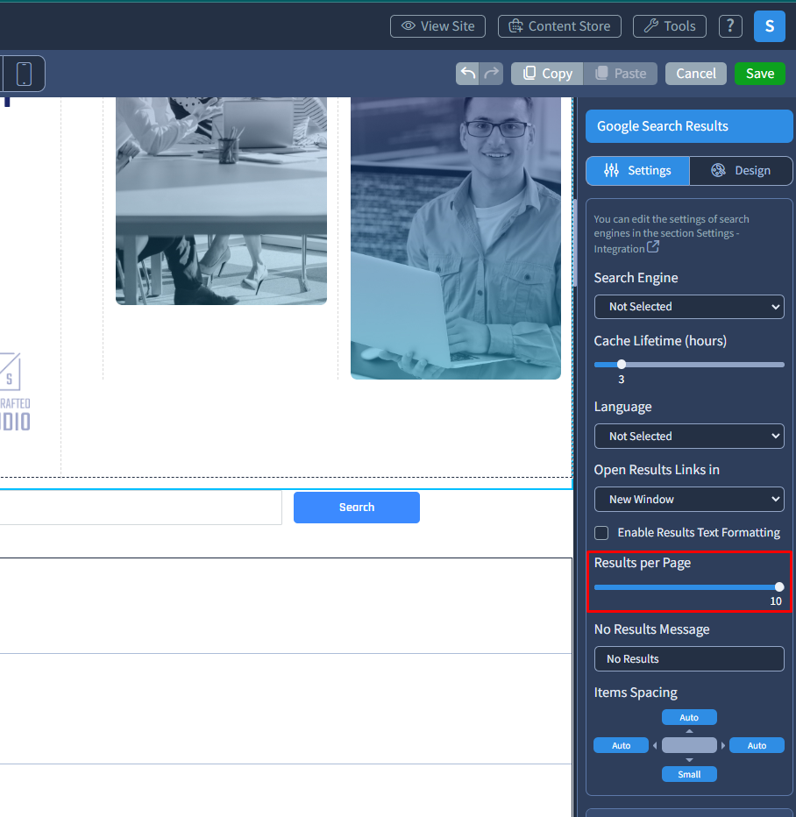Click the Cache Lifetime slider handle
Viewport: 796px width, 817px height.
coord(622,365)
